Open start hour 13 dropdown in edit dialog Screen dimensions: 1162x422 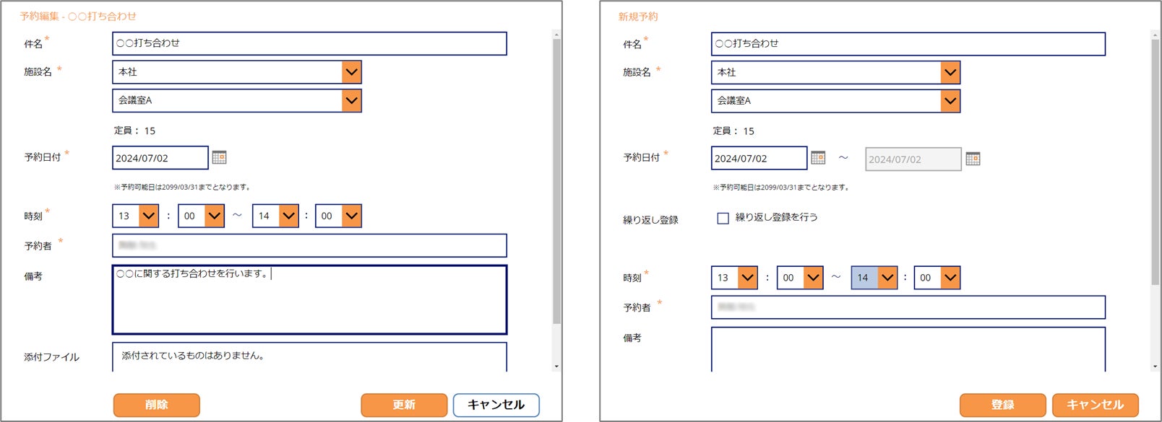tap(148, 216)
